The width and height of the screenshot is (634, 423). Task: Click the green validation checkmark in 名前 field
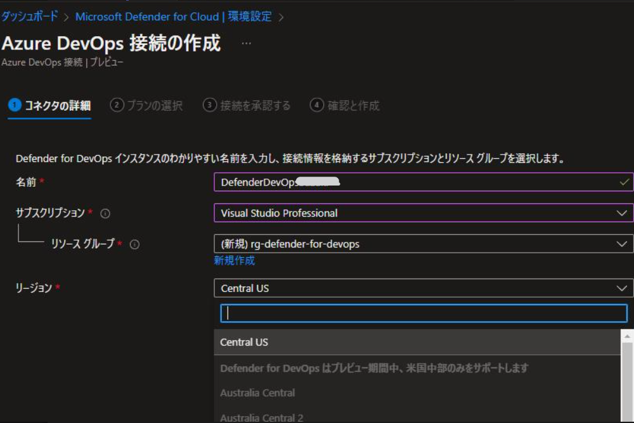click(624, 182)
